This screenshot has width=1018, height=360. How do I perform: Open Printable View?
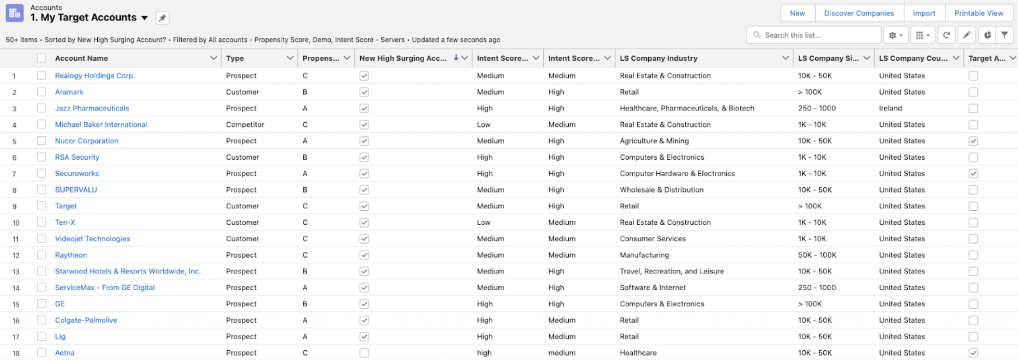(979, 13)
